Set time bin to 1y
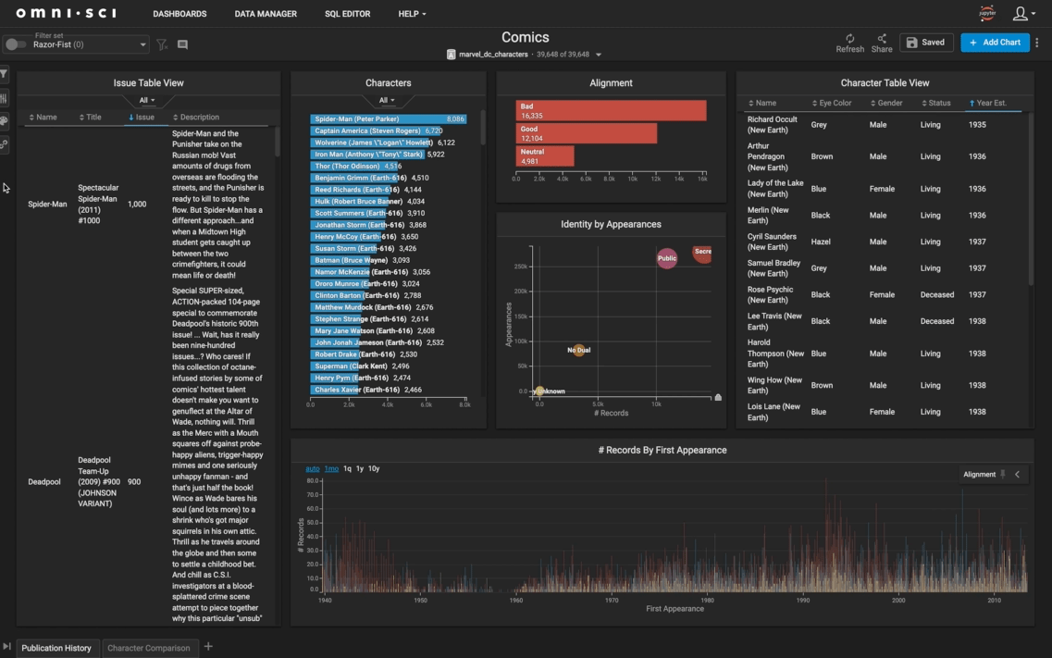1052x658 pixels. click(360, 468)
